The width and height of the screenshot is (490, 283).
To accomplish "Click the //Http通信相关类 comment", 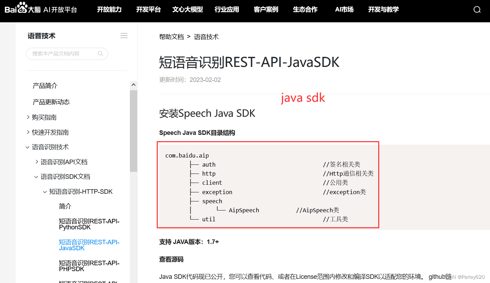I will (x=348, y=174).
